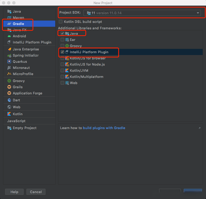The width and height of the screenshot is (206, 199).
Task: Click the Web globe icon in the sidebar
Action: tap(9, 107)
